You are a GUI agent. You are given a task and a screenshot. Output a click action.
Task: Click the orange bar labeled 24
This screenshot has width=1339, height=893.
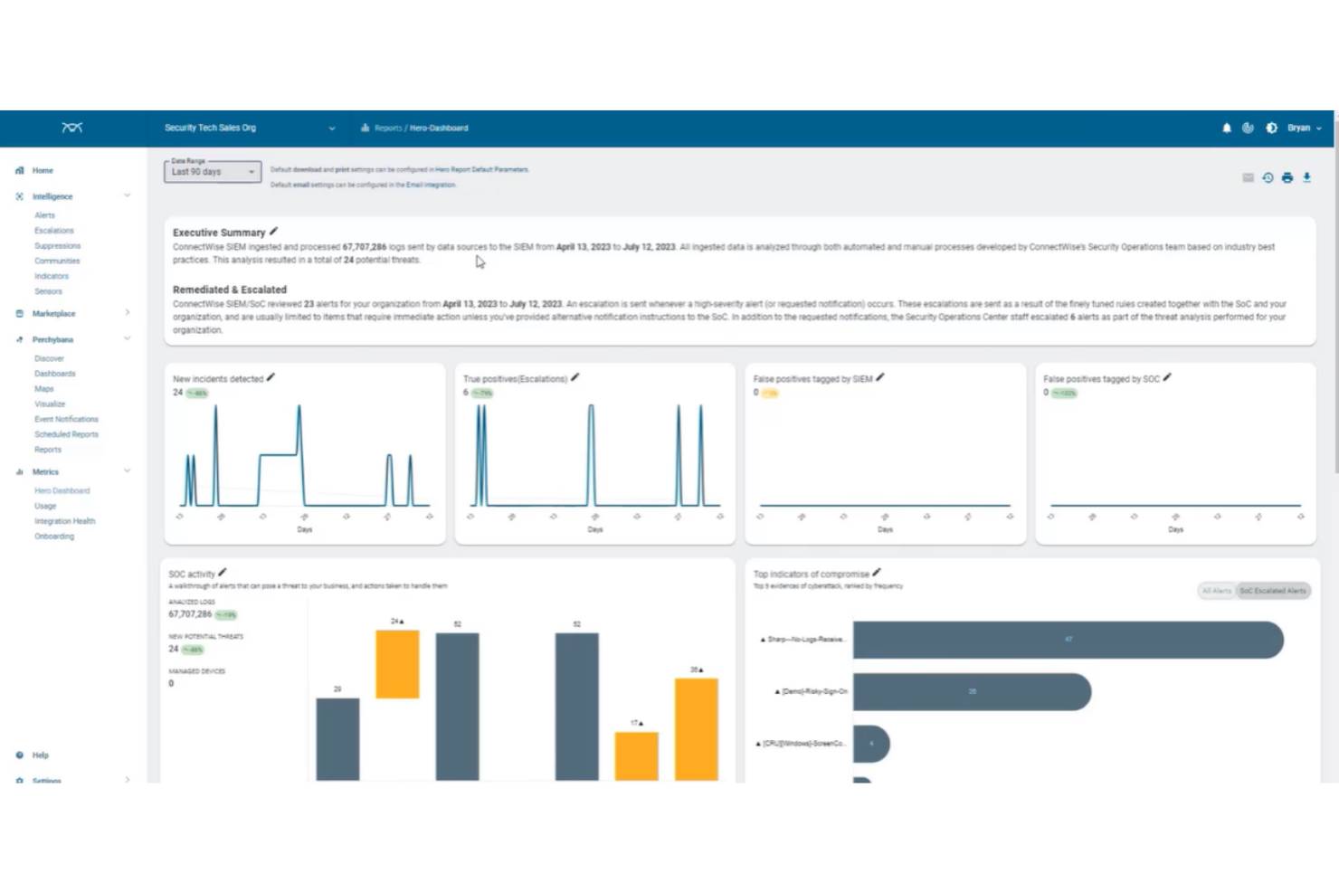click(397, 664)
